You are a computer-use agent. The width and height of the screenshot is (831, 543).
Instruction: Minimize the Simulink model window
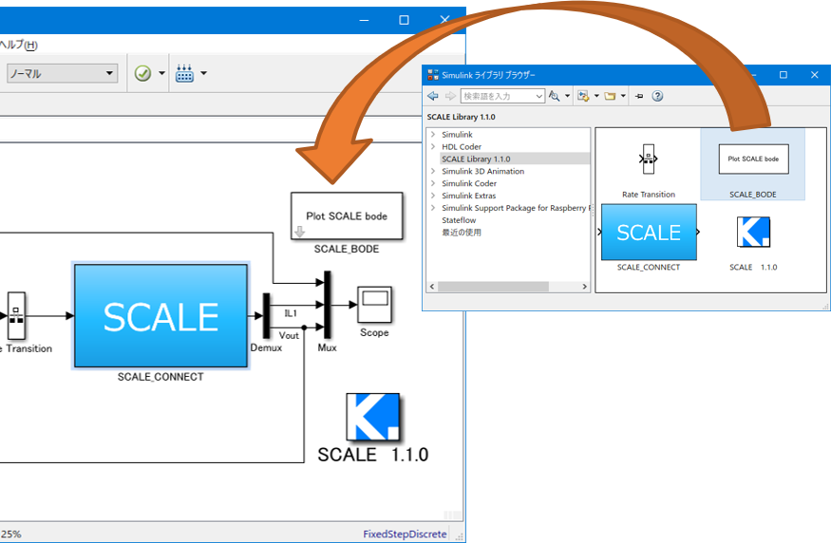click(364, 20)
